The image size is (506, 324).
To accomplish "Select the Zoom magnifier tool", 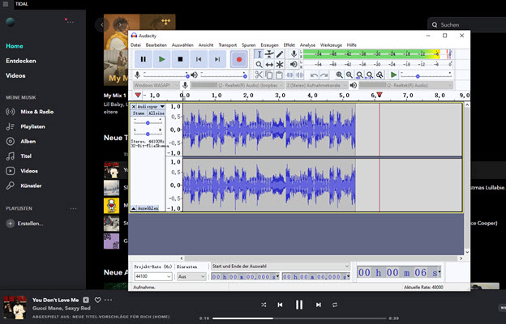I will (259, 65).
